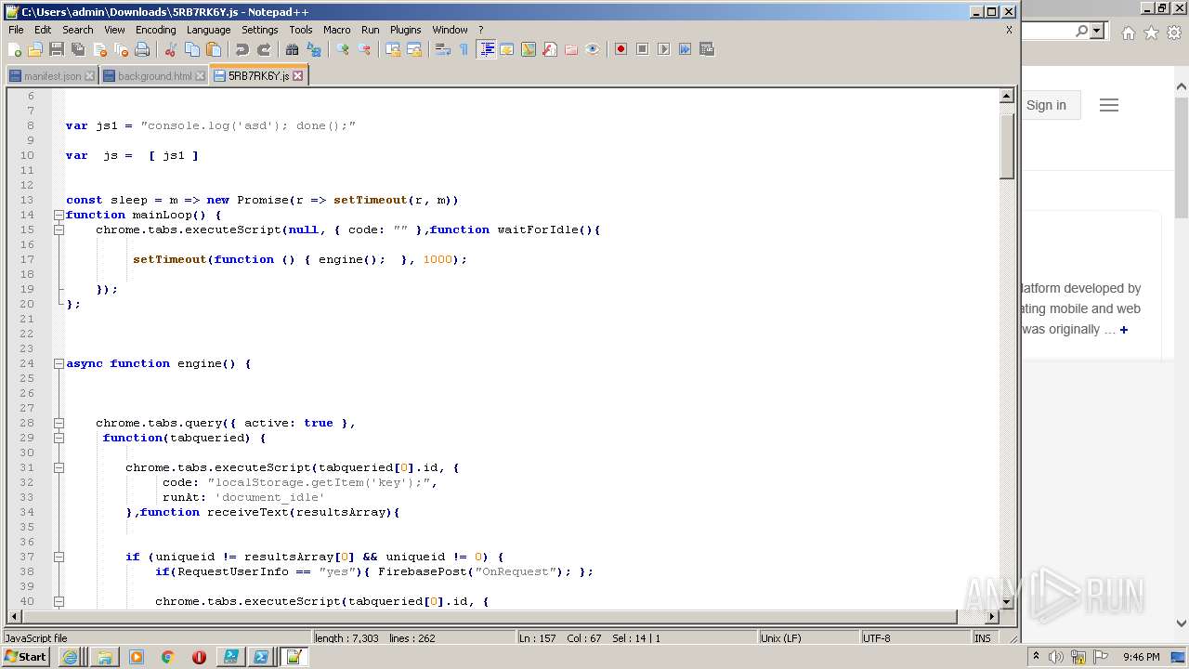1189x669 pixels.
Task: Open Find with the binoculars icon
Action: (293, 49)
